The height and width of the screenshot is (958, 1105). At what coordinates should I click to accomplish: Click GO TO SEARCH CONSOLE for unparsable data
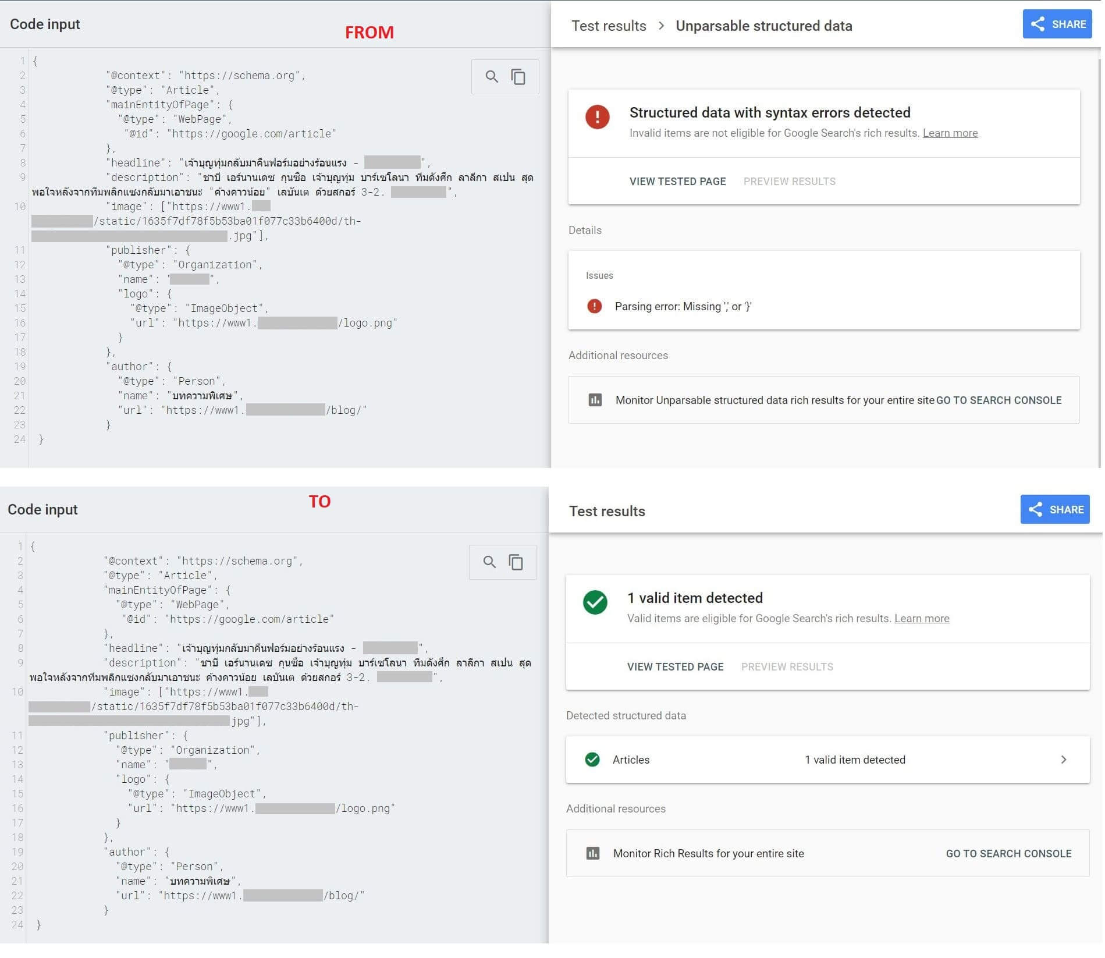pyautogui.click(x=999, y=400)
